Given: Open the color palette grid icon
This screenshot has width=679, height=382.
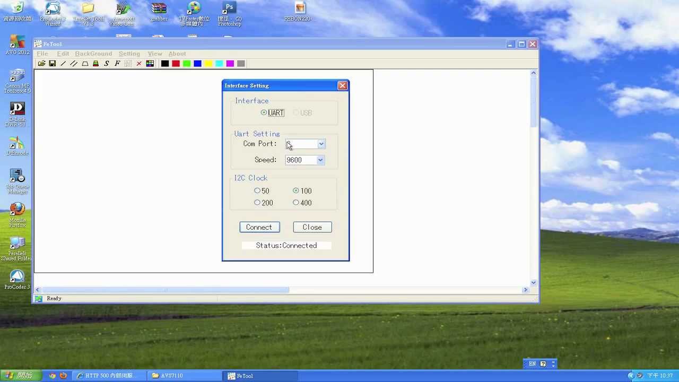Looking at the screenshot, I should (150, 64).
